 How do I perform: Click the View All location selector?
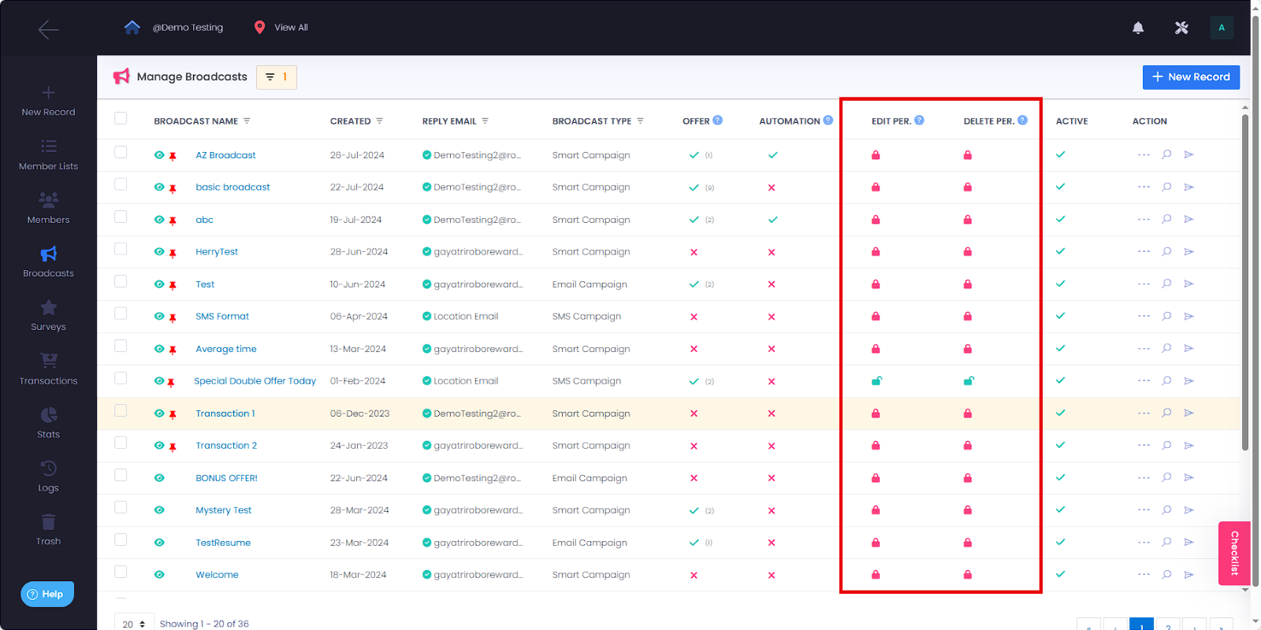coord(291,28)
